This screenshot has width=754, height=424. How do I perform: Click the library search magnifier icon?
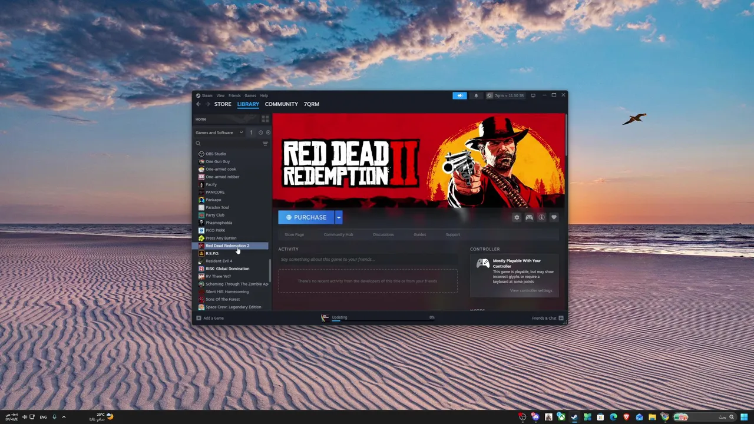click(198, 144)
